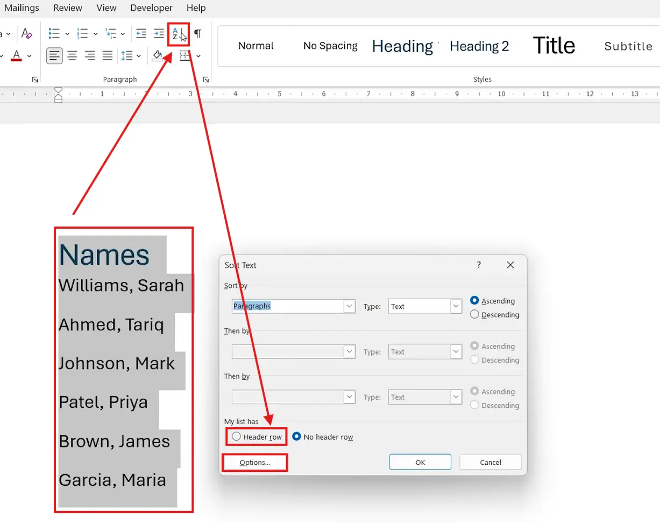Viewport: 660px width, 523px height.
Task: Click the Patel, Priya line
Action: (103, 402)
